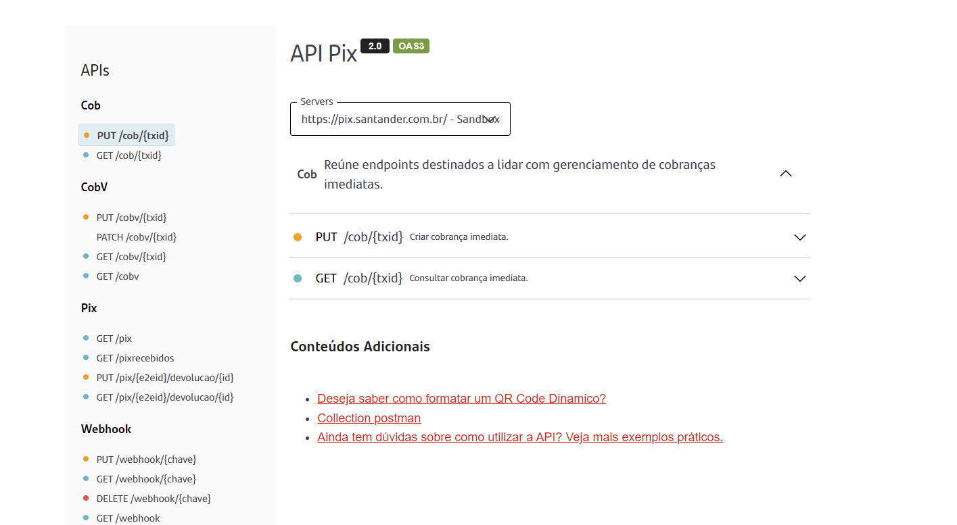Select GET /cob/{txid} in sidebar
957x525 pixels.
pyautogui.click(x=129, y=155)
